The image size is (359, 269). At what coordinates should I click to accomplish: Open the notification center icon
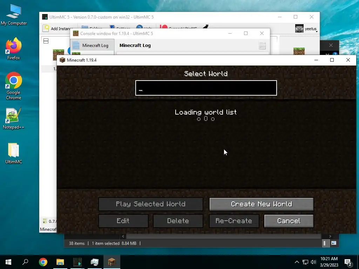pos(348,262)
